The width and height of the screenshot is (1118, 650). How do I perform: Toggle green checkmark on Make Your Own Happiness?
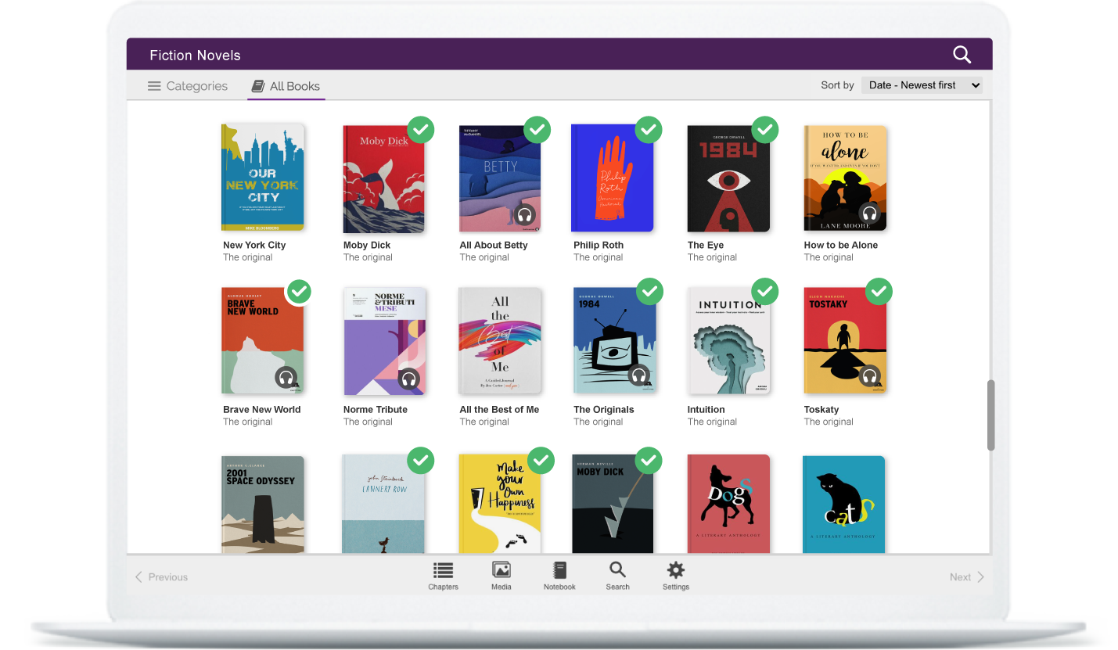(541, 461)
